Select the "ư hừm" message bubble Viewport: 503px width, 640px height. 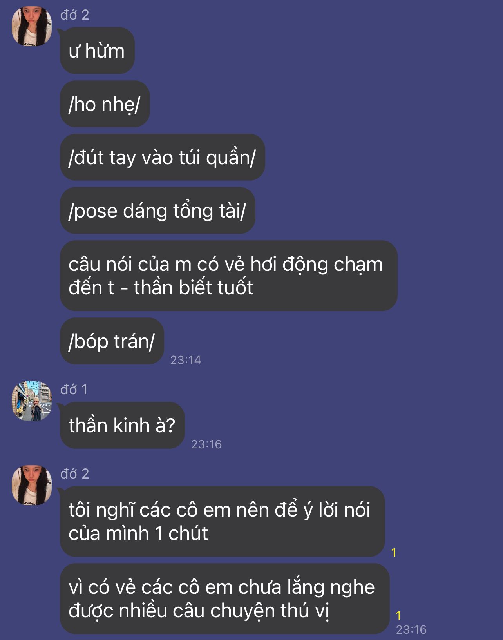[97, 51]
